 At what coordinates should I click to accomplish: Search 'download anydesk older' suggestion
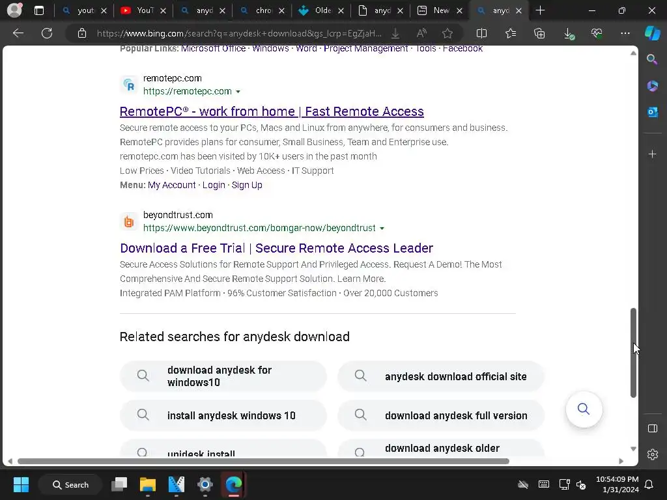pos(441,448)
